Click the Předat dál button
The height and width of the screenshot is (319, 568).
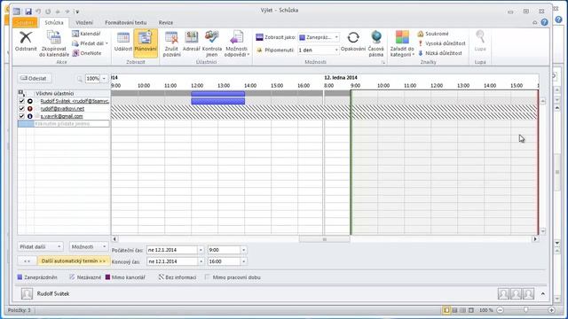90,43
